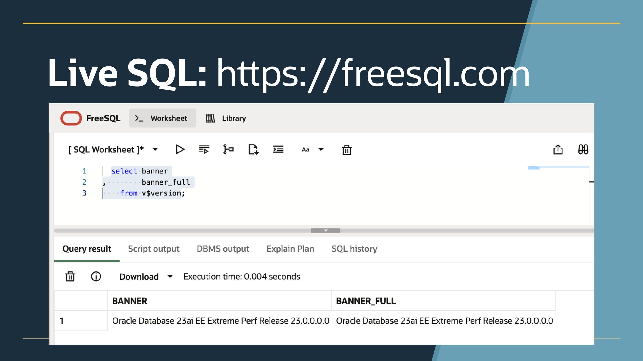Show the query info icon
Viewport: 643px width, 361px height.
(96, 276)
